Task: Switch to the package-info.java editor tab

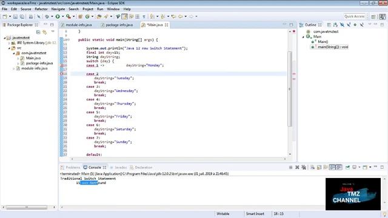Action: [x=117, y=25]
